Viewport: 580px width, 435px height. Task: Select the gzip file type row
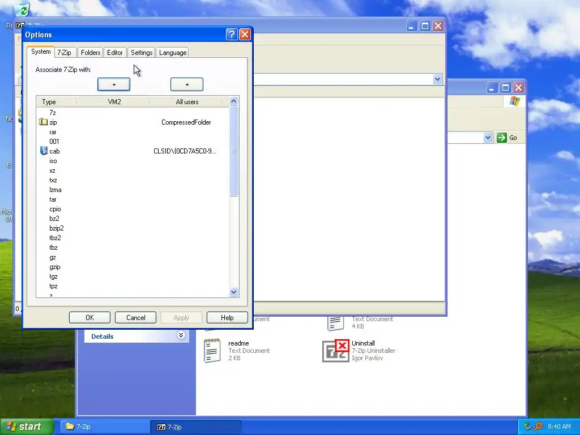point(133,267)
